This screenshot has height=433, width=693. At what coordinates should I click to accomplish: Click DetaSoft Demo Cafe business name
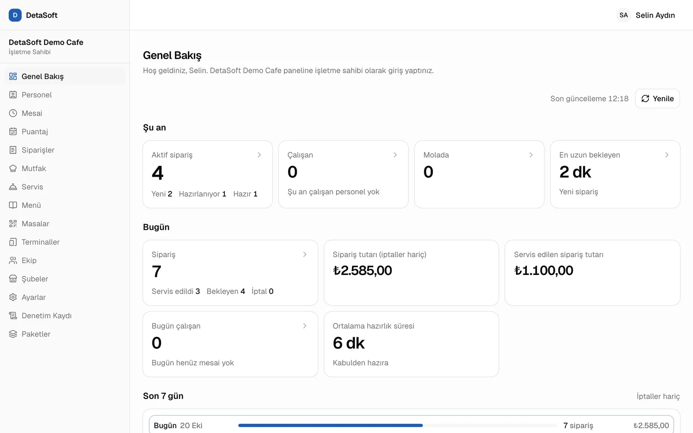click(46, 42)
